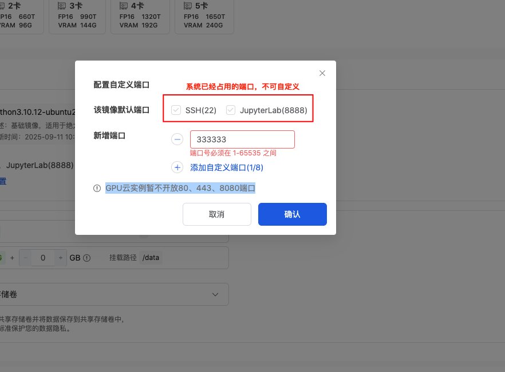
Task: Remove the 333333 port with minus icon
Action: 177,139
